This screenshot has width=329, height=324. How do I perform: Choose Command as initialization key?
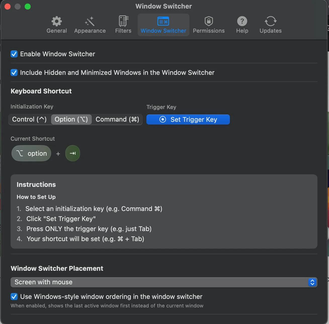[x=117, y=119]
